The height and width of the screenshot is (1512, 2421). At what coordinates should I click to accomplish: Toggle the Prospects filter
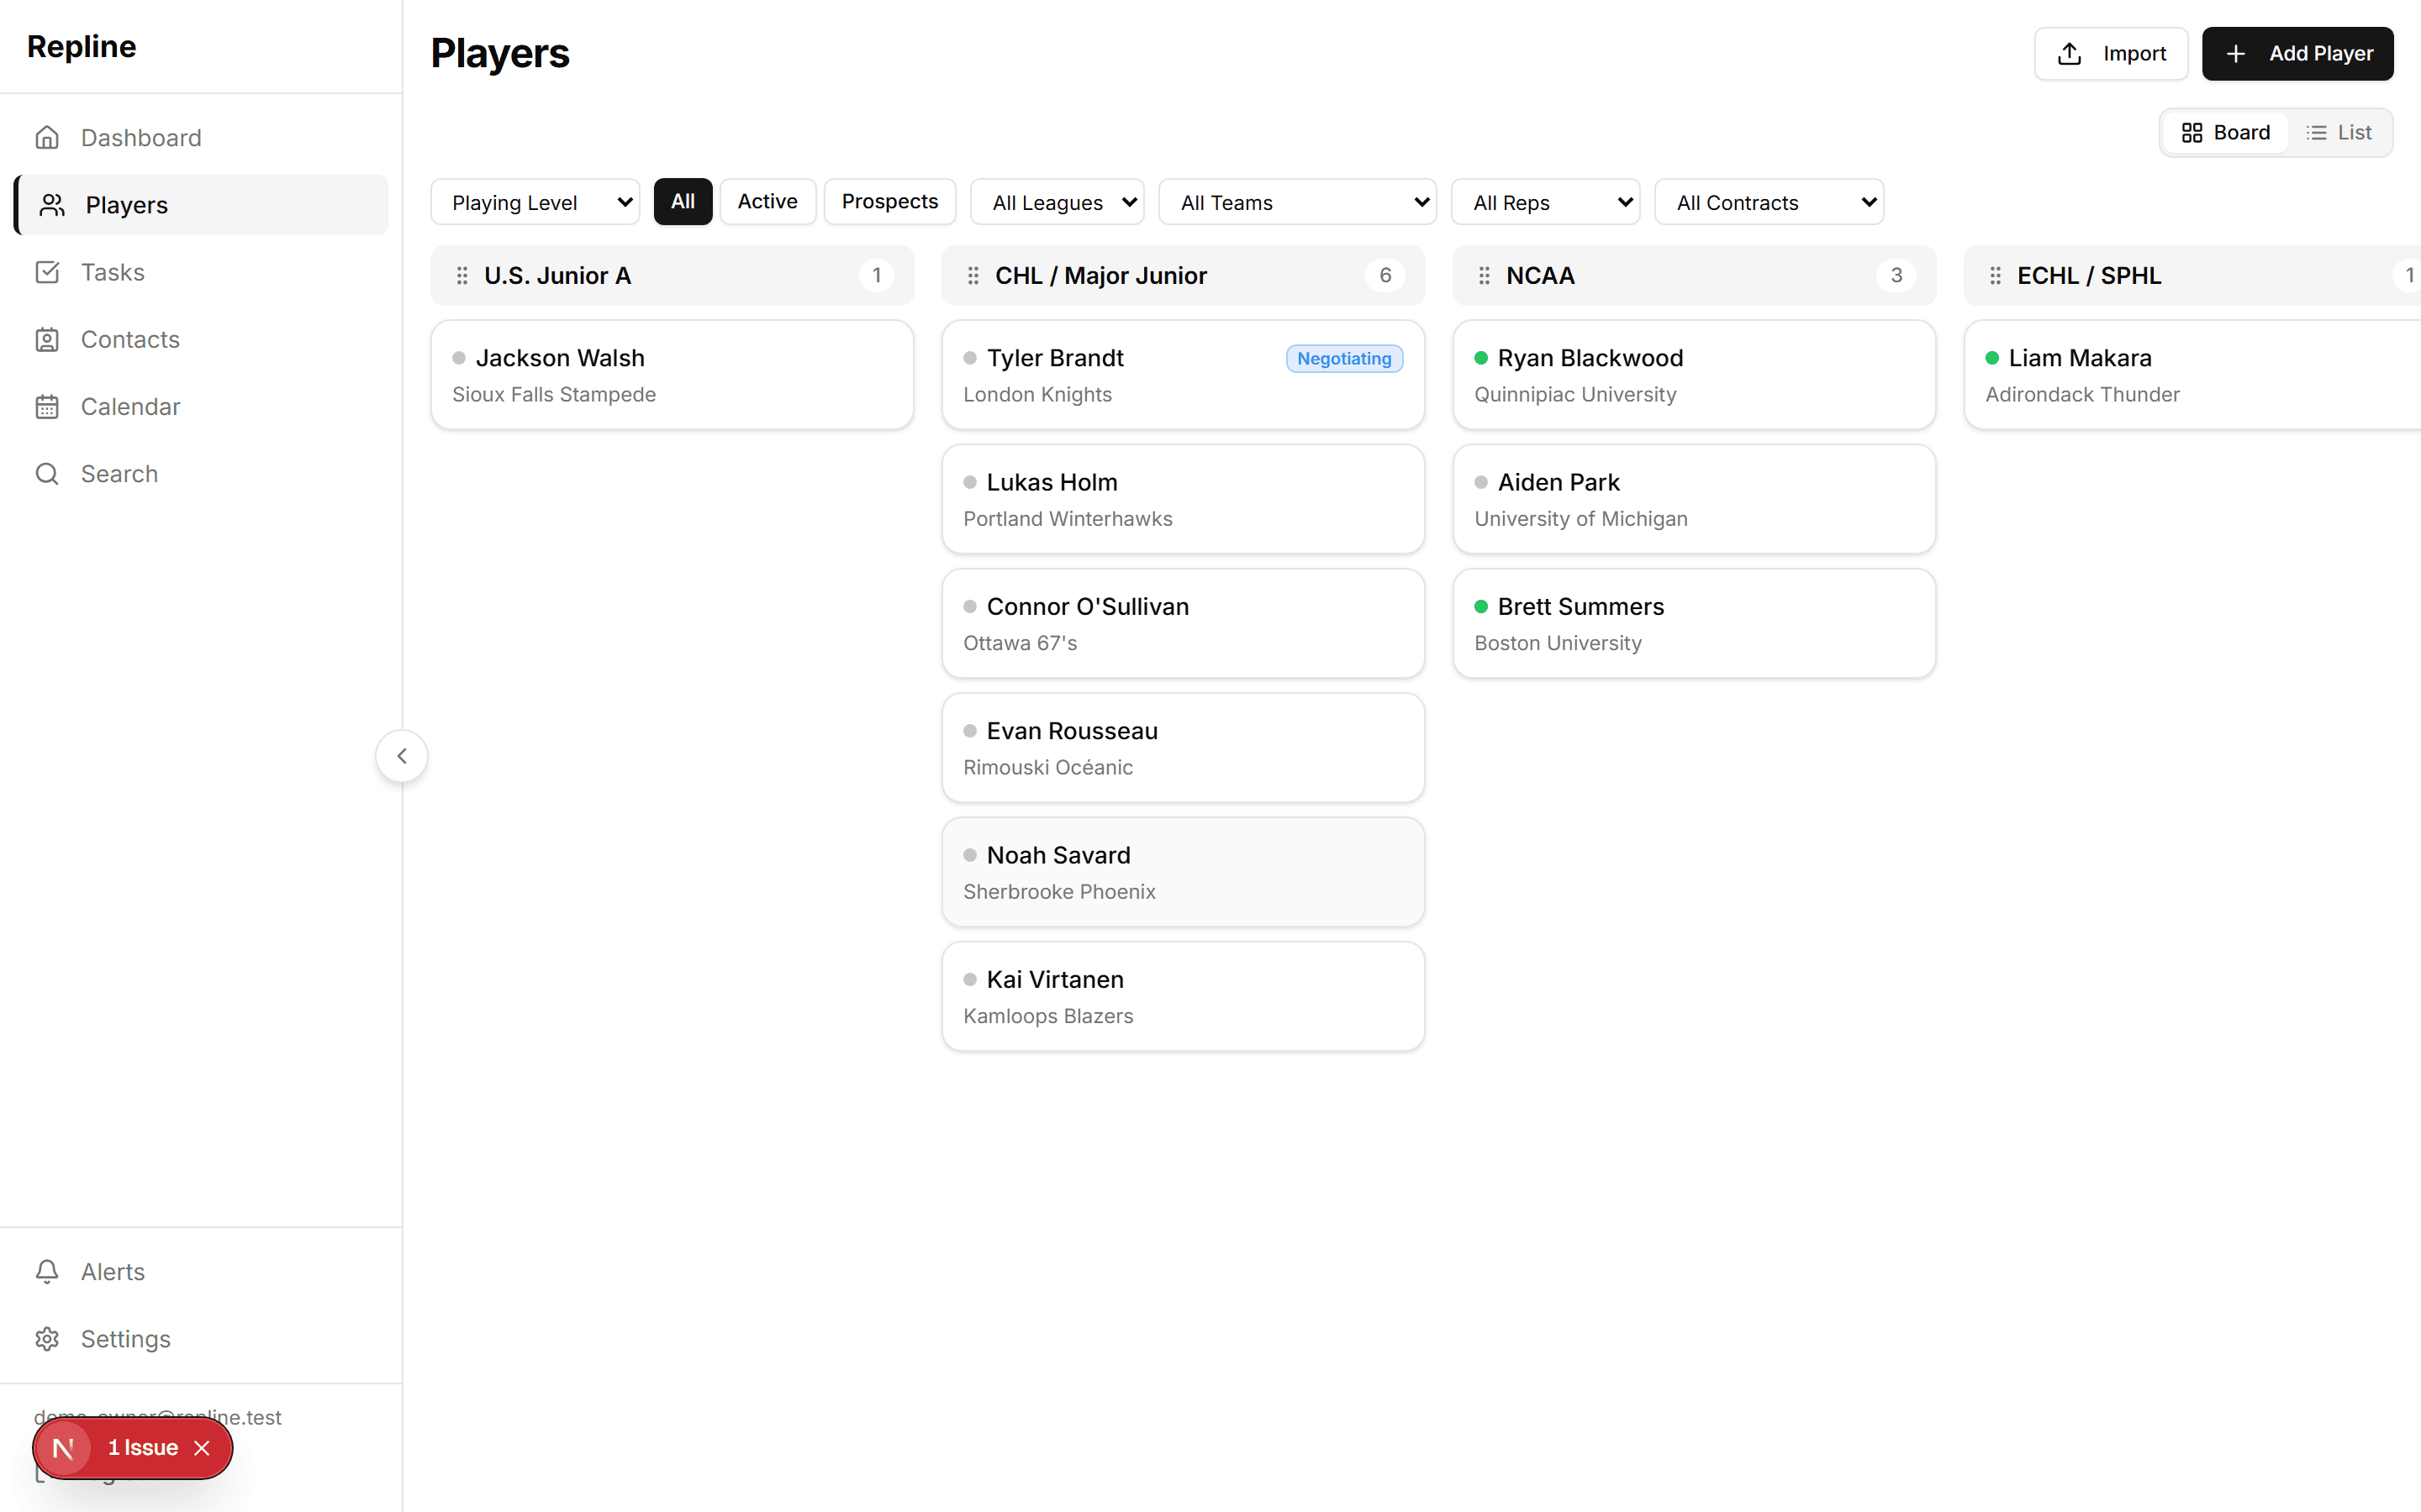point(889,201)
